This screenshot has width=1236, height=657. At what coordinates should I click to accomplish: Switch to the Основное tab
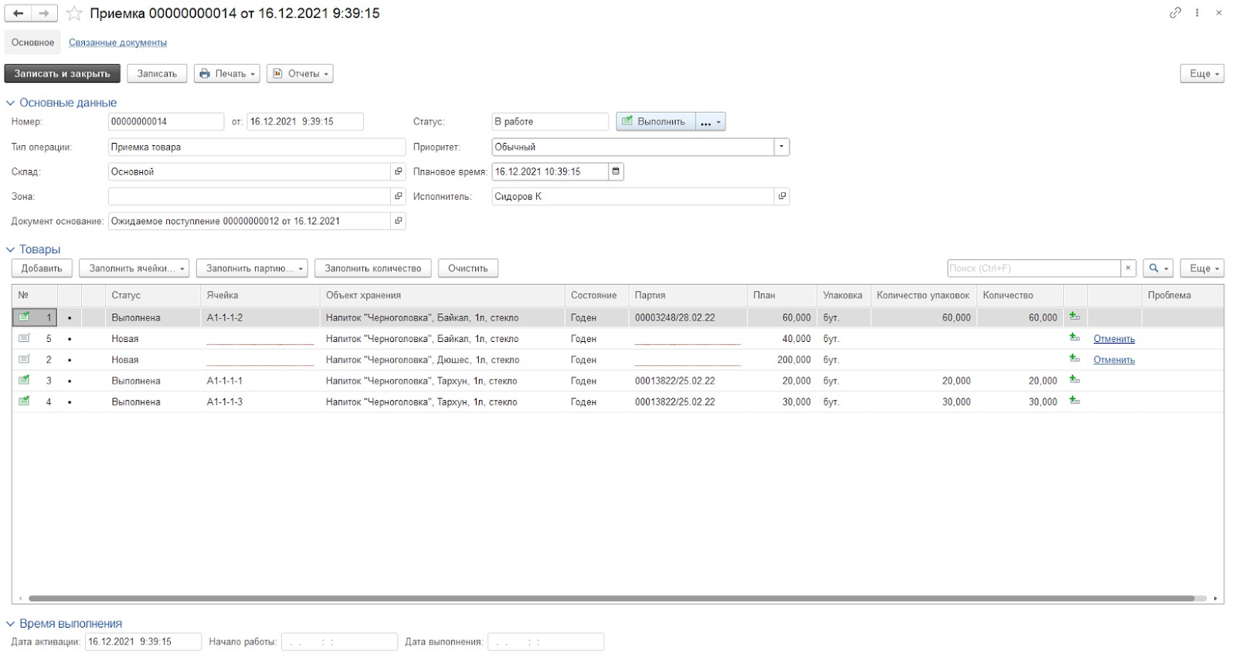tap(32, 42)
